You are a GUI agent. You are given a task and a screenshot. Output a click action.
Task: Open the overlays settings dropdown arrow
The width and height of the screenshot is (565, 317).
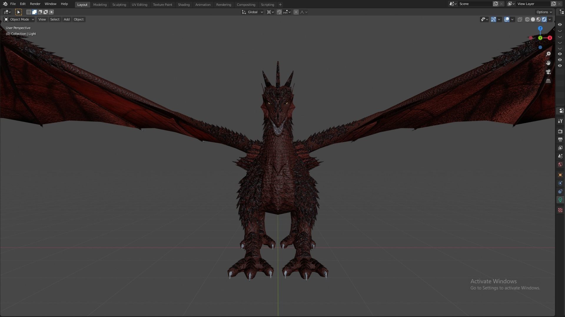tap(512, 19)
